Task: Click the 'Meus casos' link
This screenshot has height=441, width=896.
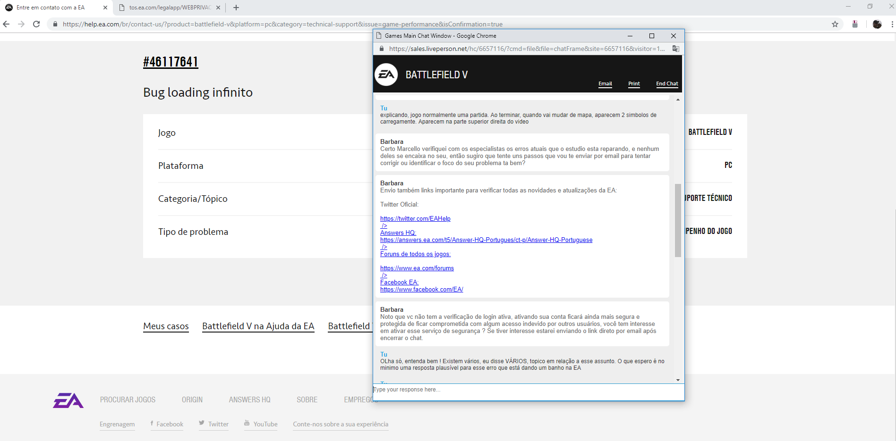Action: [166, 326]
